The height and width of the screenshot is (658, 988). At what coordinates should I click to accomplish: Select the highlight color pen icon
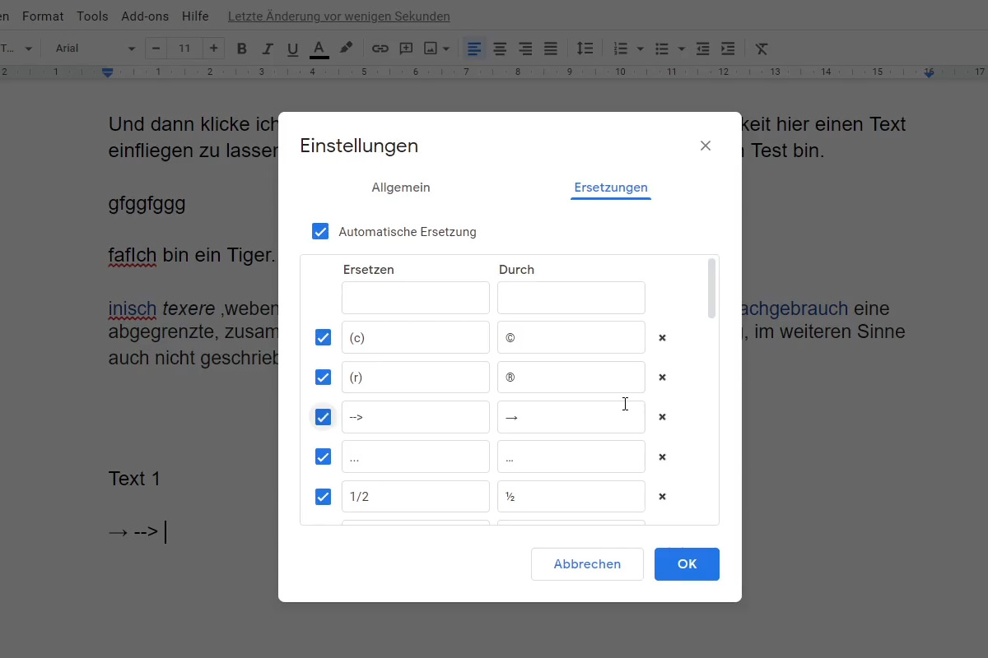346,49
